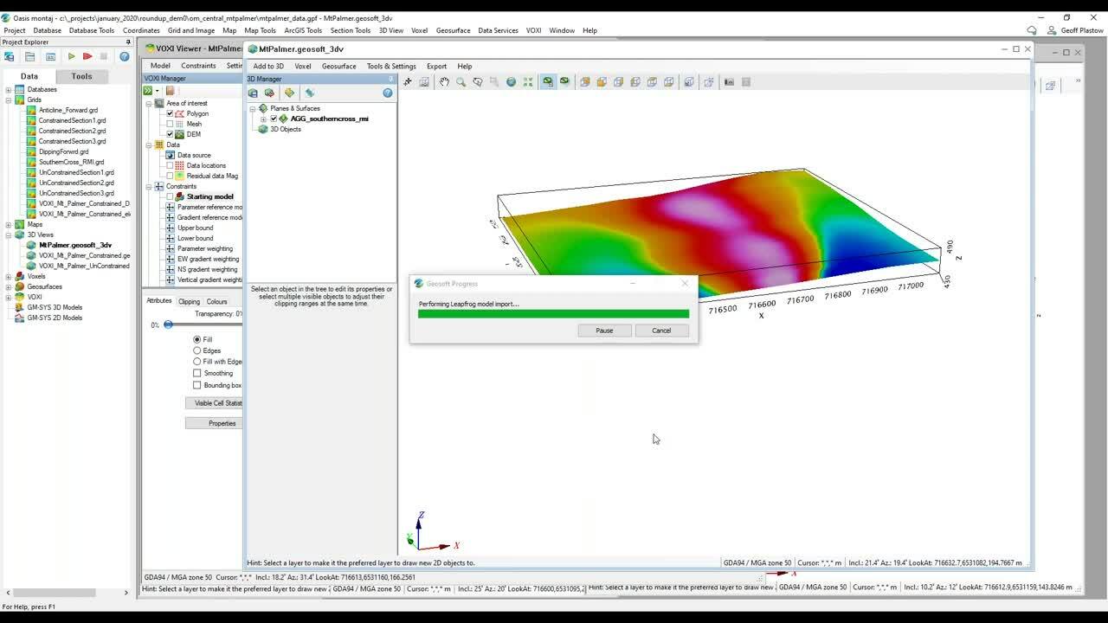Expand the Databases node in Project Explorer

[x=9, y=89]
